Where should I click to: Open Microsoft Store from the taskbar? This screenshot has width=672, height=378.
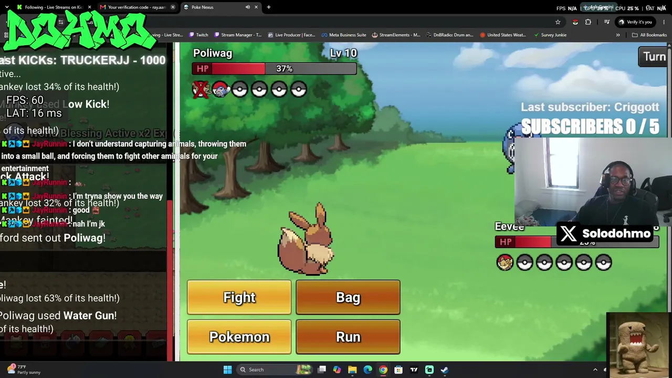[x=398, y=370]
